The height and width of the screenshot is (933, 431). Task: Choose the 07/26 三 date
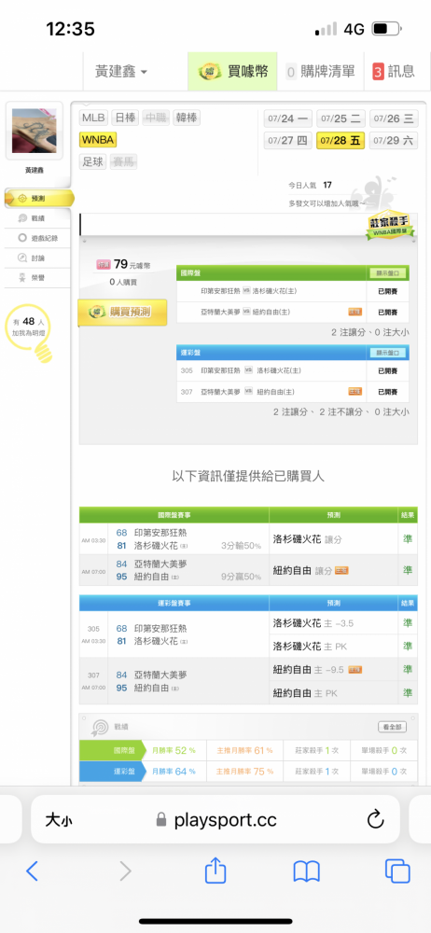click(394, 118)
